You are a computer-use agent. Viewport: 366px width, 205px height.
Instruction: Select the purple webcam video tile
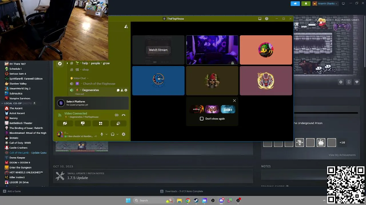pos(212,50)
